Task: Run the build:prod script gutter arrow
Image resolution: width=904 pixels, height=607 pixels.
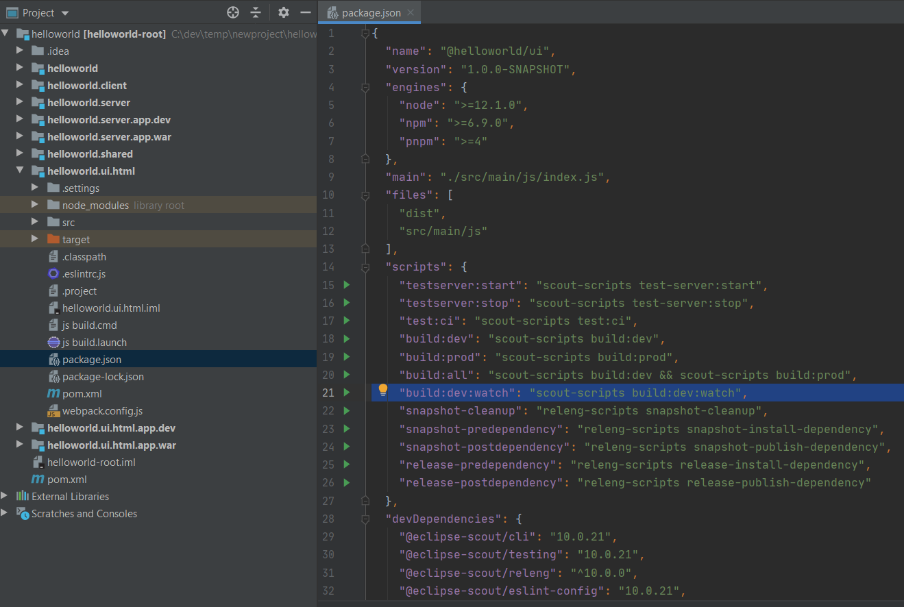Action: [347, 357]
